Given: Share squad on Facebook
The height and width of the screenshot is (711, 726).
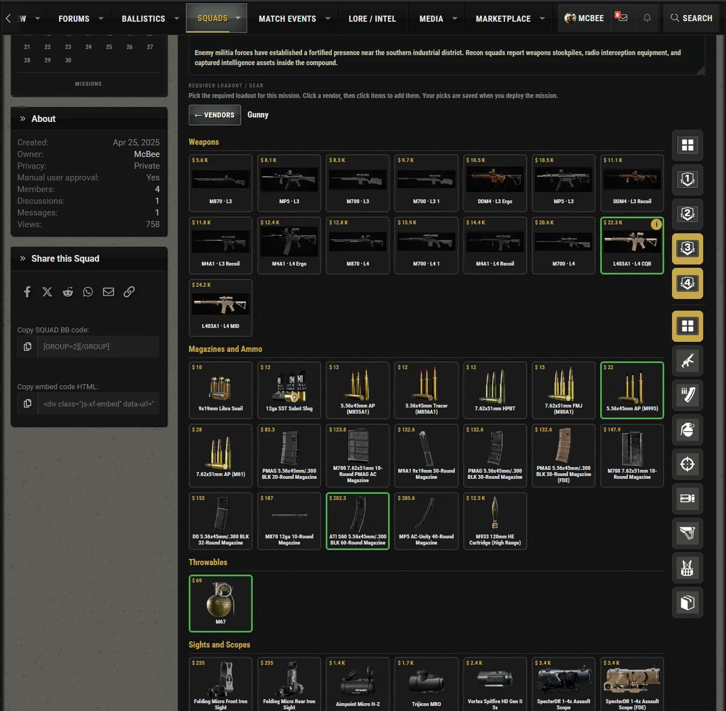Looking at the screenshot, I should pyautogui.click(x=27, y=292).
